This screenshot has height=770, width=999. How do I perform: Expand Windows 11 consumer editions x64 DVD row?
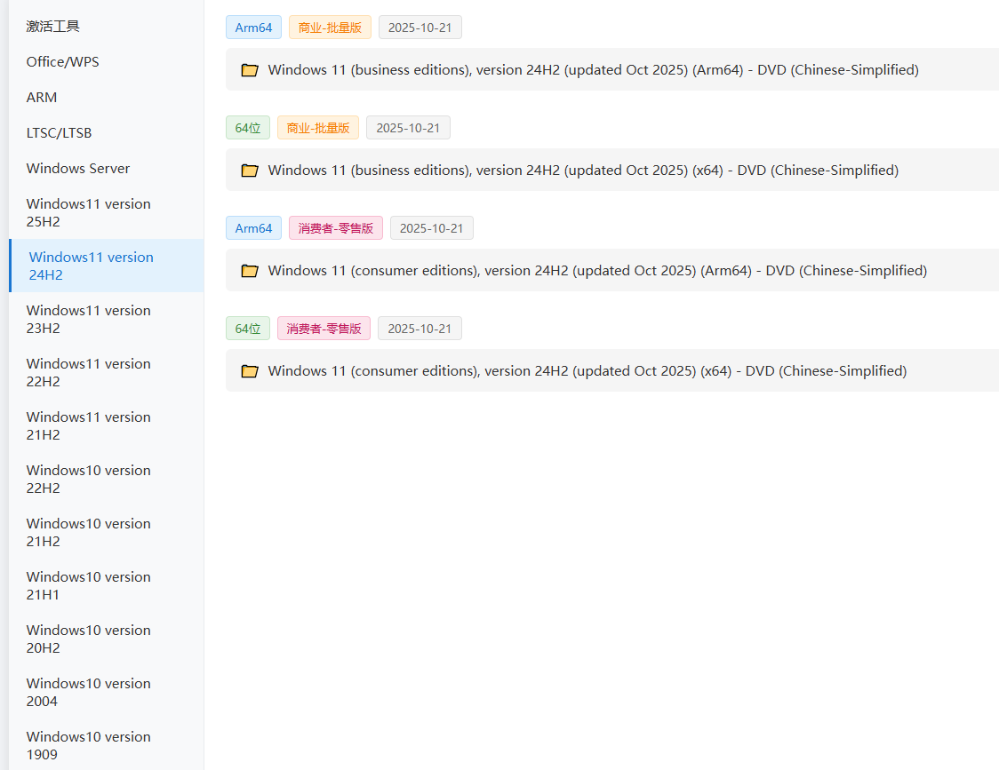coord(587,371)
